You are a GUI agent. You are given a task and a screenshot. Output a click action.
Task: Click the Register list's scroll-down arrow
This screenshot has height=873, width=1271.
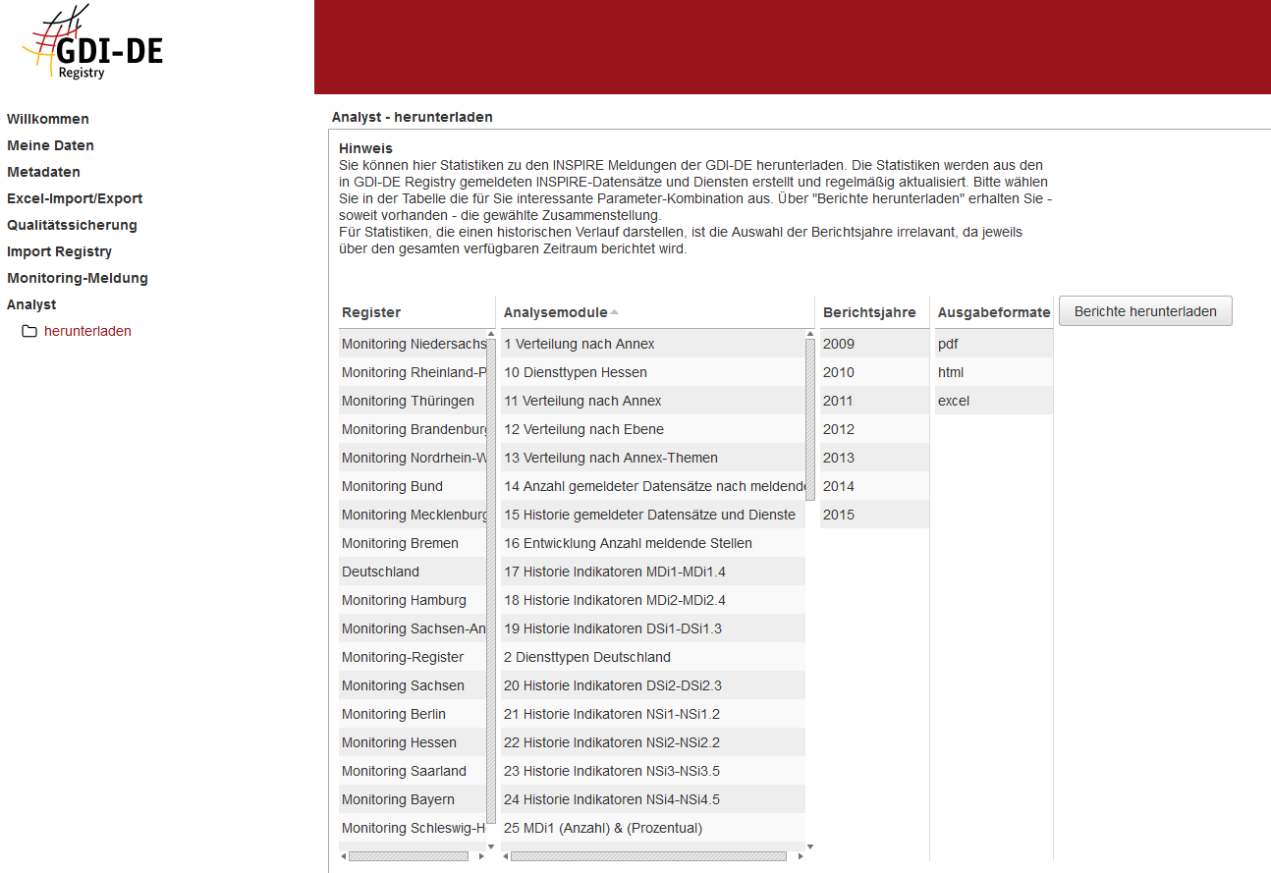(x=491, y=846)
